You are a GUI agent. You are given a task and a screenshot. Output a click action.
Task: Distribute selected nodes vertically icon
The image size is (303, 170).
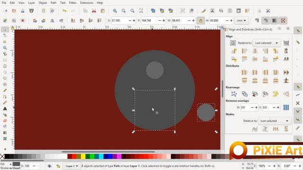click(286, 129)
